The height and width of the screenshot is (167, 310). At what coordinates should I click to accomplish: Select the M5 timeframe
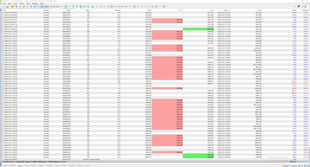coord(111,6)
